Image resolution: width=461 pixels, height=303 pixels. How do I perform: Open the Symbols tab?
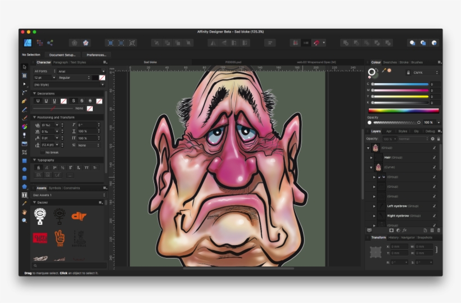tap(55, 188)
